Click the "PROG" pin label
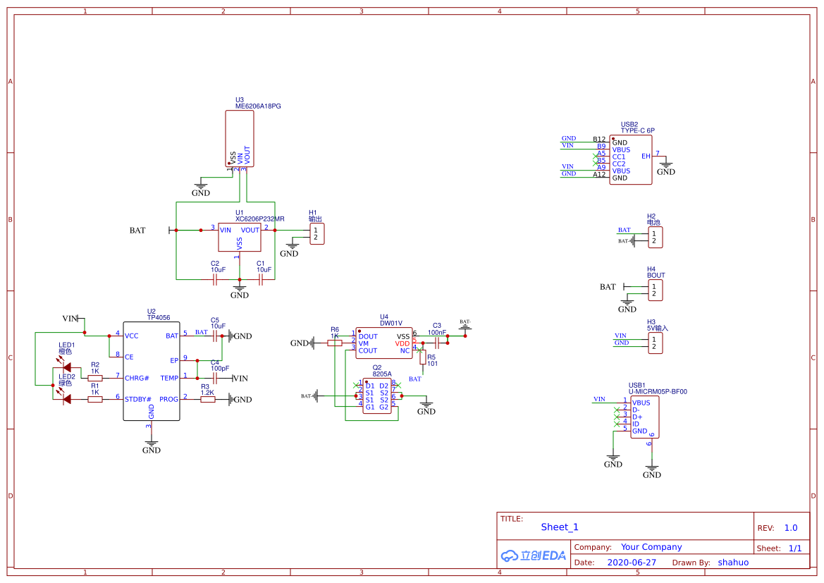 click(x=168, y=400)
